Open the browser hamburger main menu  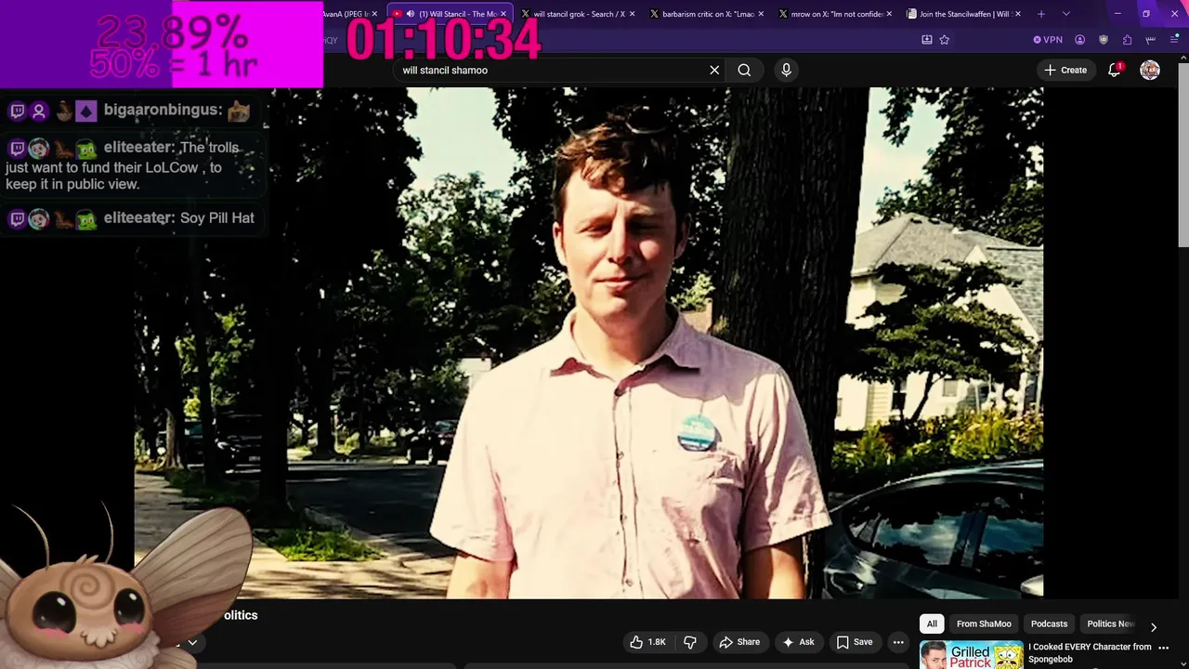pyautogui.click(x=1174, y=40)
